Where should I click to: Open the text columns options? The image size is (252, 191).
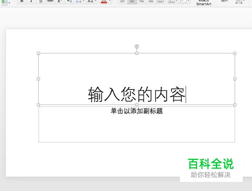pos(173,1)
